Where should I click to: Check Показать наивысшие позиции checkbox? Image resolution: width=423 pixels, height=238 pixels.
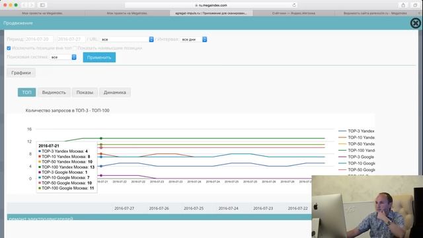click(x=75, y=48)
